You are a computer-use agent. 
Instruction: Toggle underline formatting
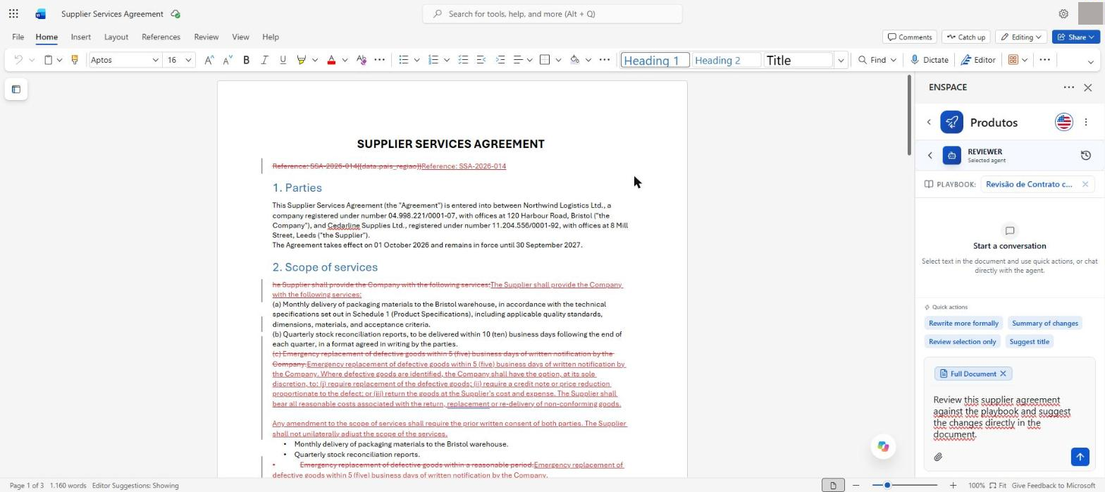pos(283,60)
